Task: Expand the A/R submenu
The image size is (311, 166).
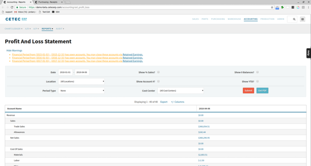Action: [28, 29]
